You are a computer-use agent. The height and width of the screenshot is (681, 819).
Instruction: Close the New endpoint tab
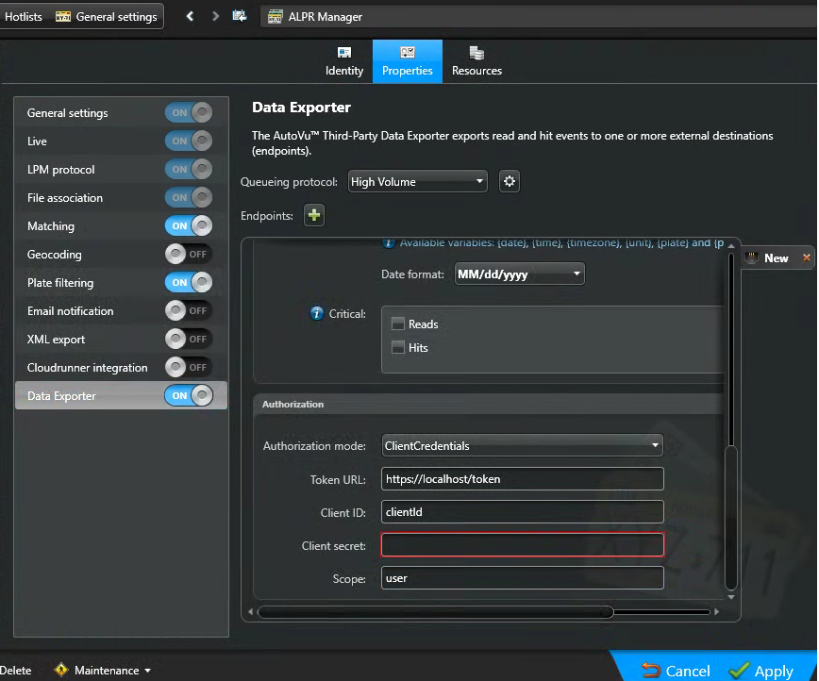pos(806,257)
